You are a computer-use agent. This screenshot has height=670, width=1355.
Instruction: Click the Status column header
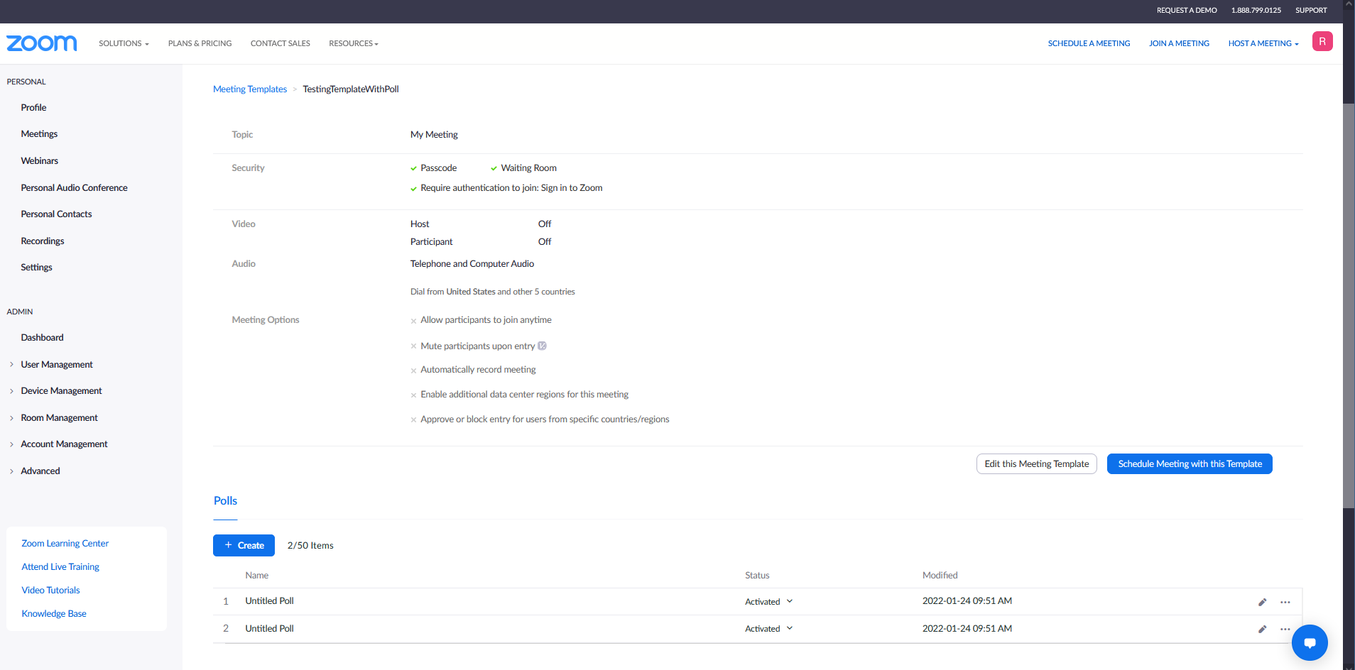click(x=757, y=576)
